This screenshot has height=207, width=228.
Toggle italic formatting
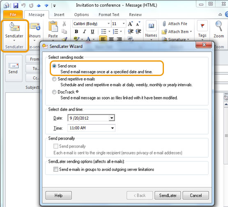[x=85, y=31]
